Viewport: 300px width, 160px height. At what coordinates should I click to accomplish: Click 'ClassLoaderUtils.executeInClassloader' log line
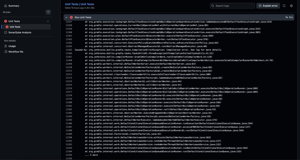point(148,74)
